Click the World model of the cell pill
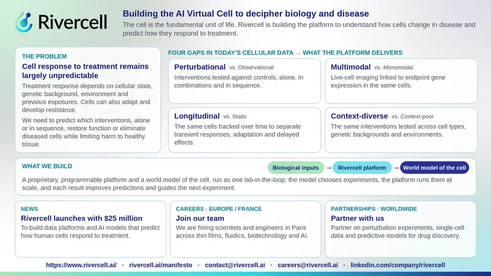Image resolution: width=491 pixels, height=276 pixels. (435, 167)
